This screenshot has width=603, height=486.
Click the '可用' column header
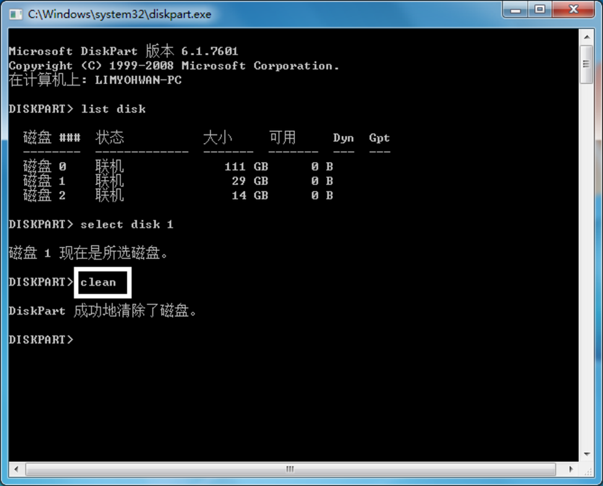[x=283, y=137]
